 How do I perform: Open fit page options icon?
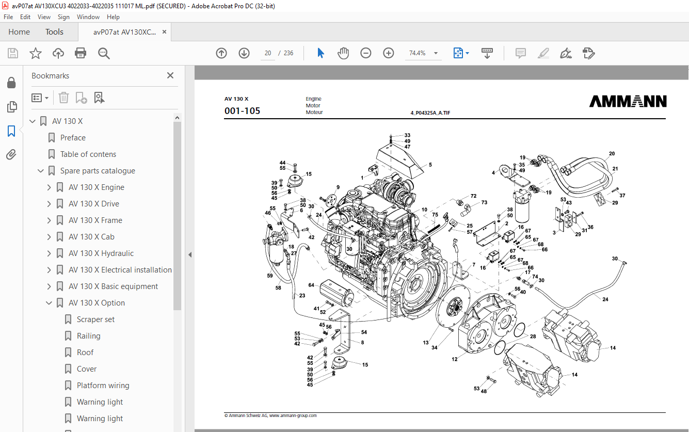click(x=461, y=53)
